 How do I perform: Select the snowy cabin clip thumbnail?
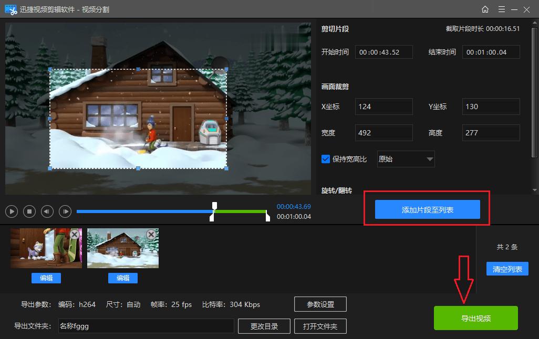pos(123,248)
